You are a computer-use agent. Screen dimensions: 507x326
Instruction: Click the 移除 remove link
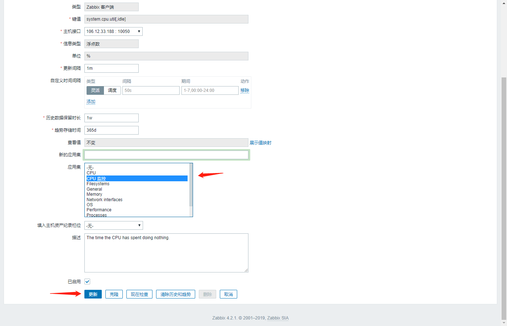[245, 90]
